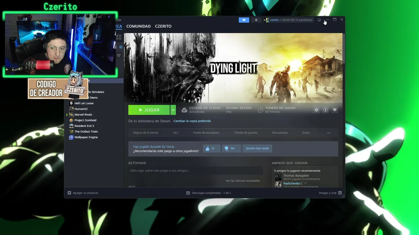The image size is (419, 235).
Task: Click the HumanitZ game icon
Action: 71,109
